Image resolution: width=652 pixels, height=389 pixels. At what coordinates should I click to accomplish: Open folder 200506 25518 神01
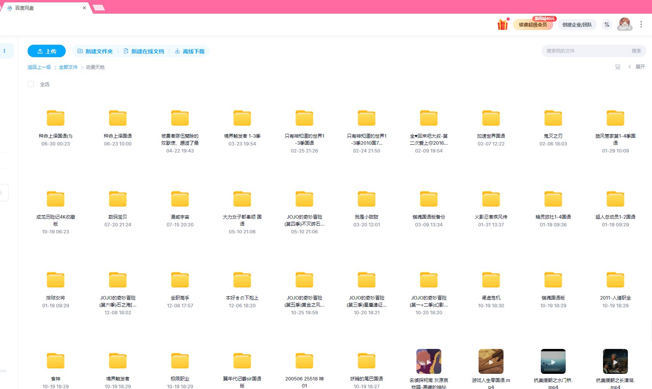pos(304,361)
